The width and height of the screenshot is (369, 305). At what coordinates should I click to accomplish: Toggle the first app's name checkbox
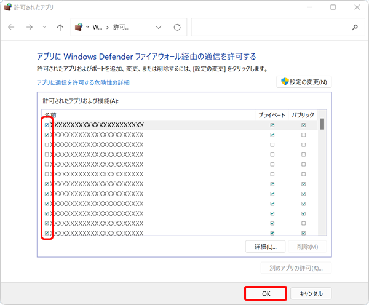tap(47, 125)
